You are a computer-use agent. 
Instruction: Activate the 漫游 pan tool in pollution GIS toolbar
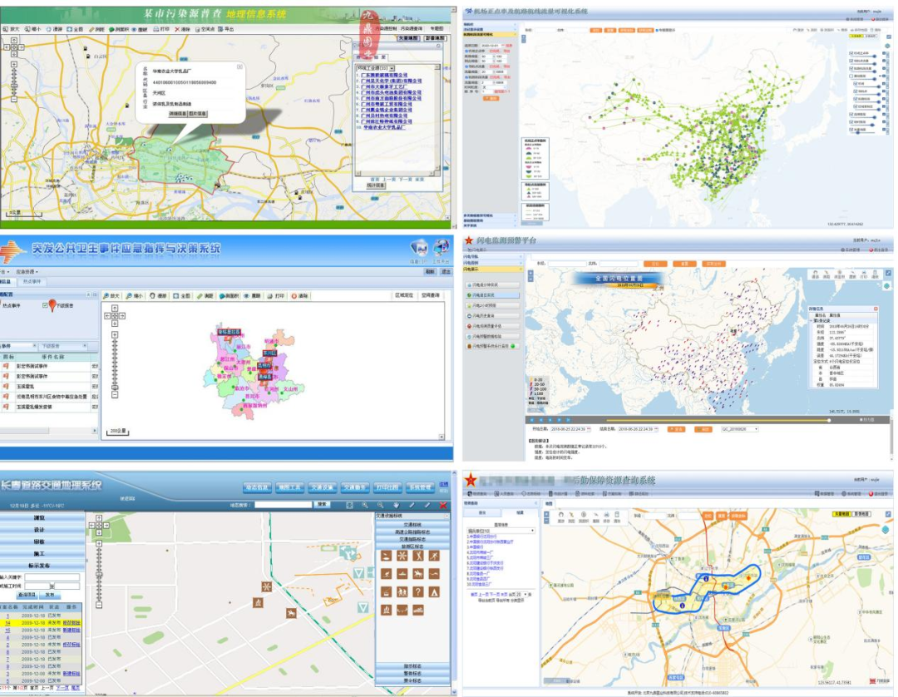click(54, 28)
